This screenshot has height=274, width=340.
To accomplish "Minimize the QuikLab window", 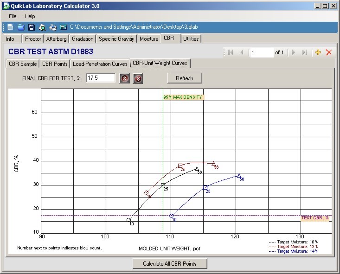I will click(x=318, y=6).
